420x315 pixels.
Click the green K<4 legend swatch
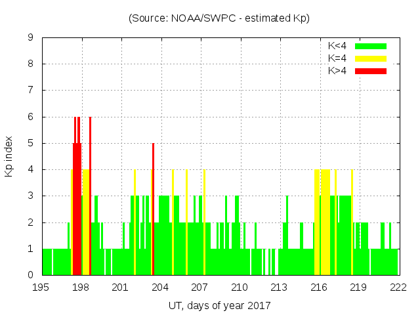(371, 46)
